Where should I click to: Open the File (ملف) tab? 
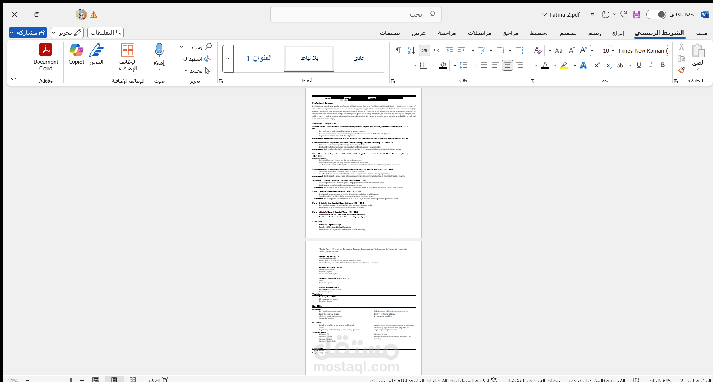(x=701, y=33)
